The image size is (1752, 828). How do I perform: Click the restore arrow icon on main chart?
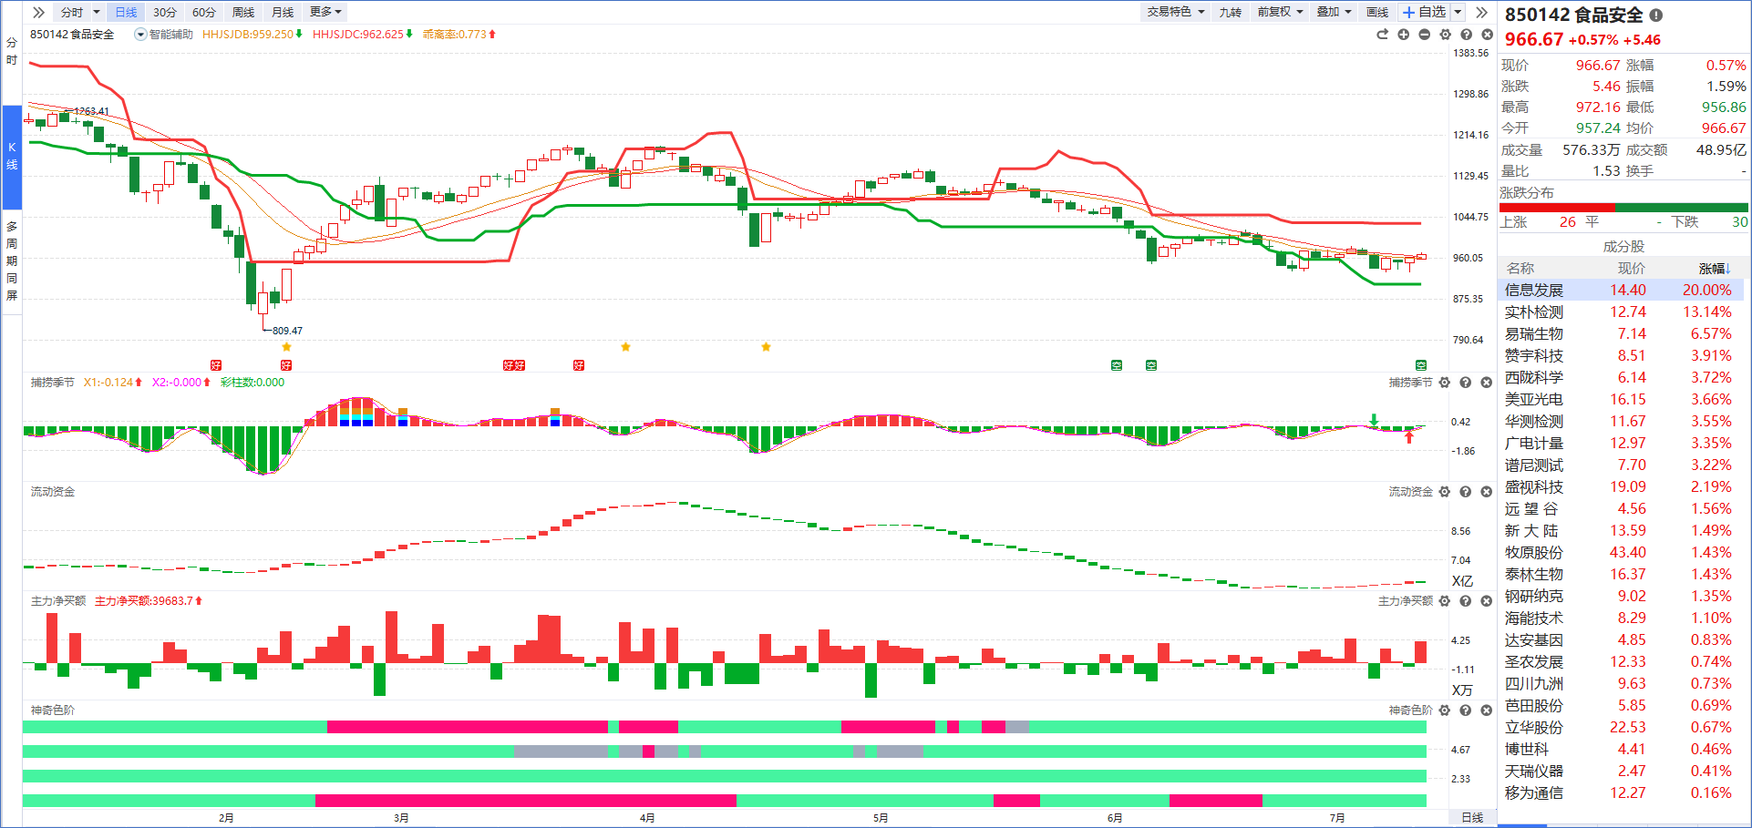pyautogui.click(x=1382, y=35)
